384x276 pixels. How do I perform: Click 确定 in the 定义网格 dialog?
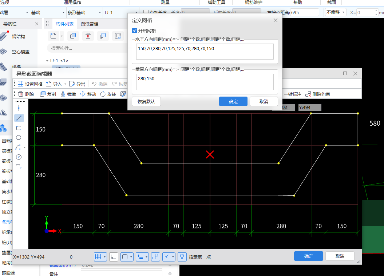click(233, 101)
